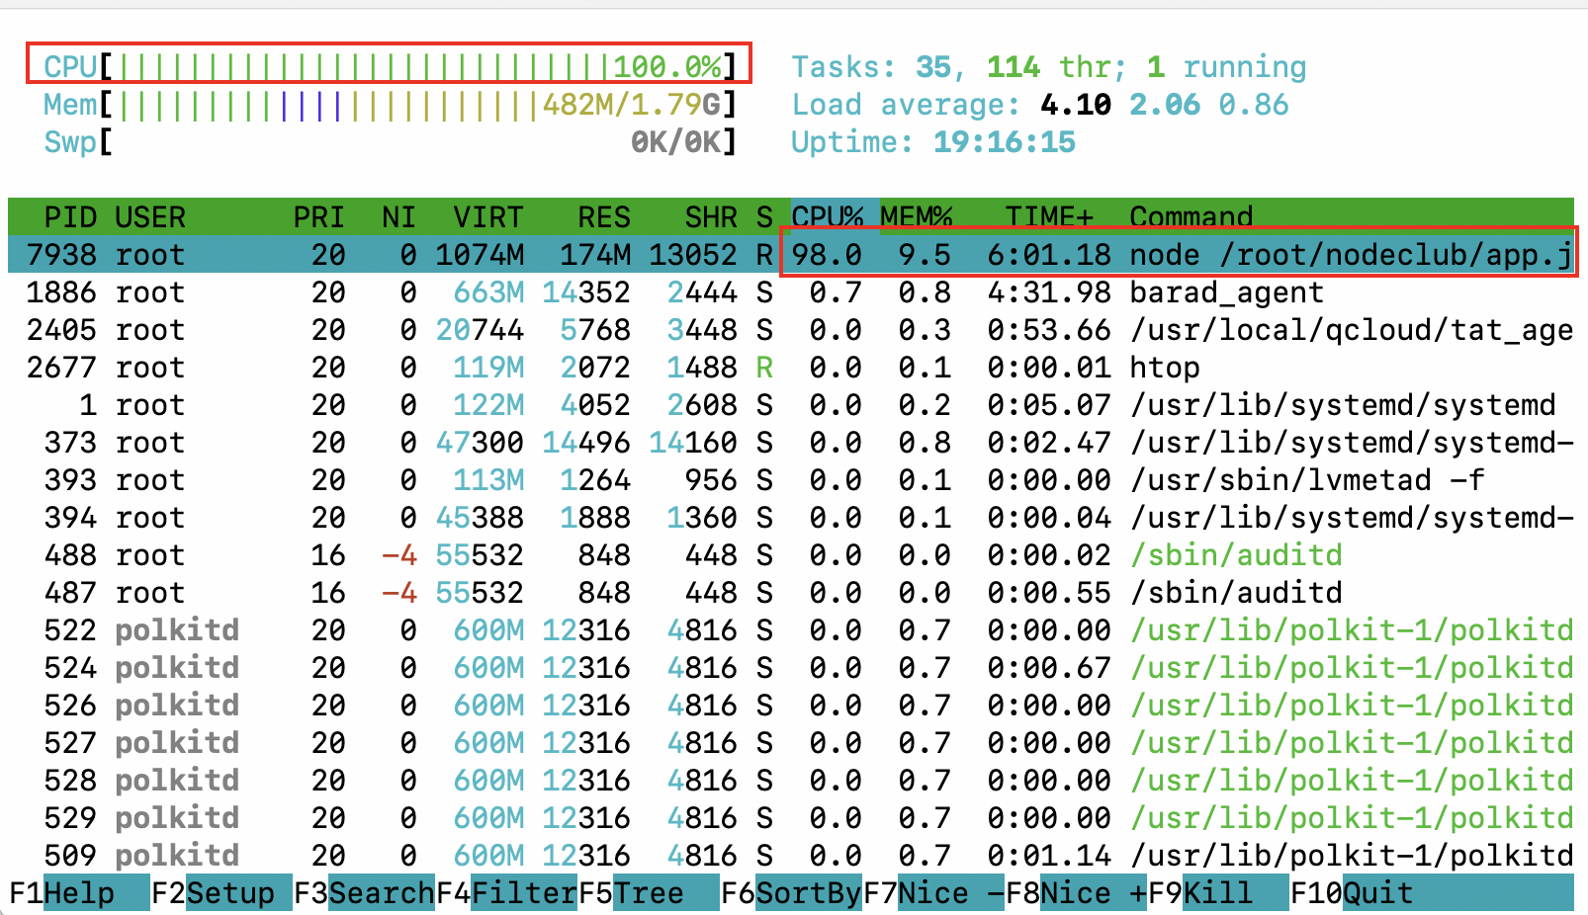Click F3 Search in the function bar
The image size is (1588, 915).
coord(364,893)
